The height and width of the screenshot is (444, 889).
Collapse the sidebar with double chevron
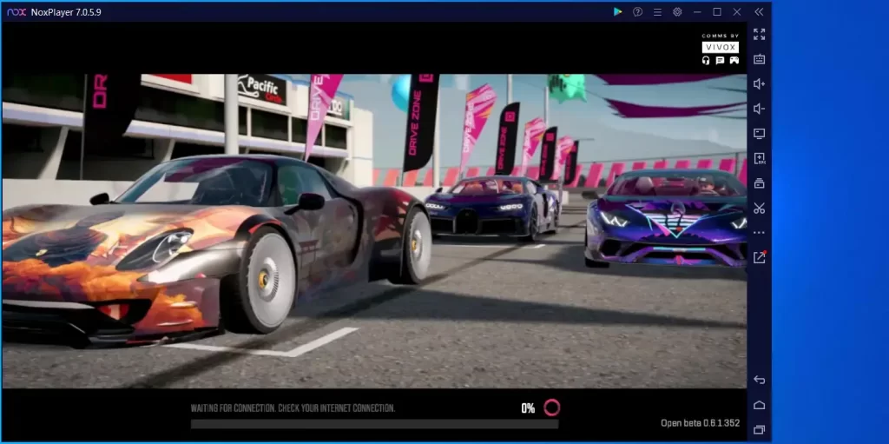coord(759,12)
